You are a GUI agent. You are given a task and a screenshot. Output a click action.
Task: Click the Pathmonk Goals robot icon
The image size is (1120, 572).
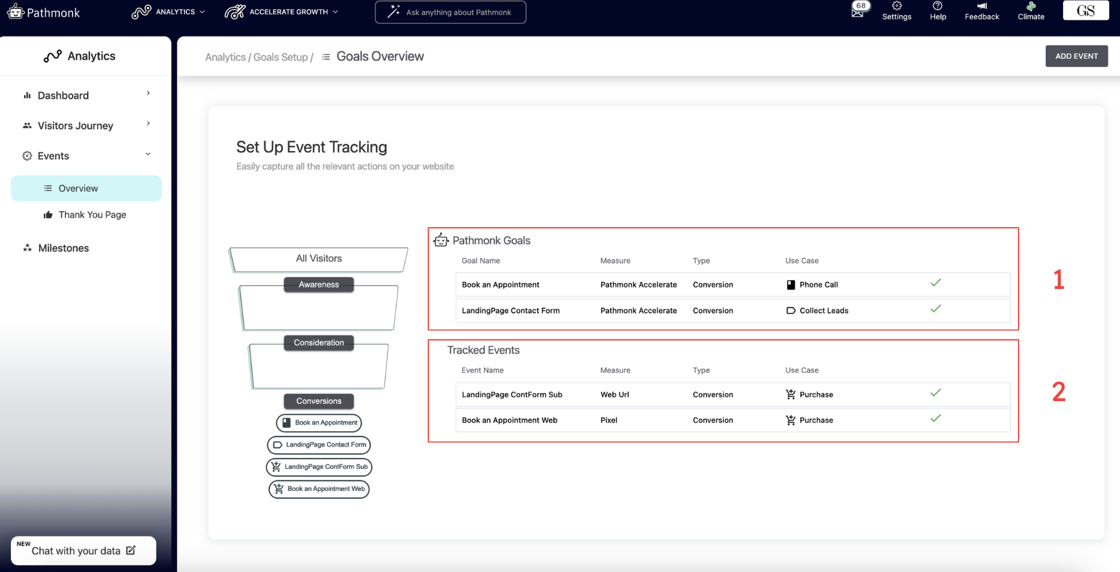pos(441,240)
